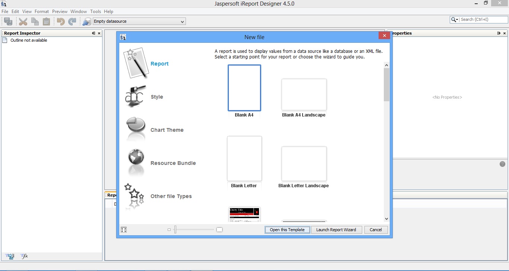The height and width of the screenshot is (271, 509).
Task: Click the Report Datasources globe toolbar icon
Action: [86, 21]
